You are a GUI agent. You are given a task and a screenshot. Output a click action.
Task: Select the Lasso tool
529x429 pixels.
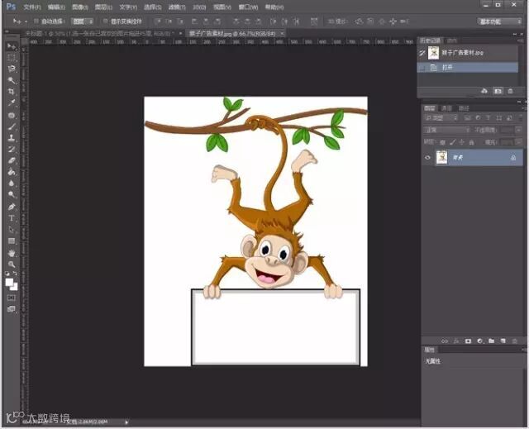click(12, 69)
